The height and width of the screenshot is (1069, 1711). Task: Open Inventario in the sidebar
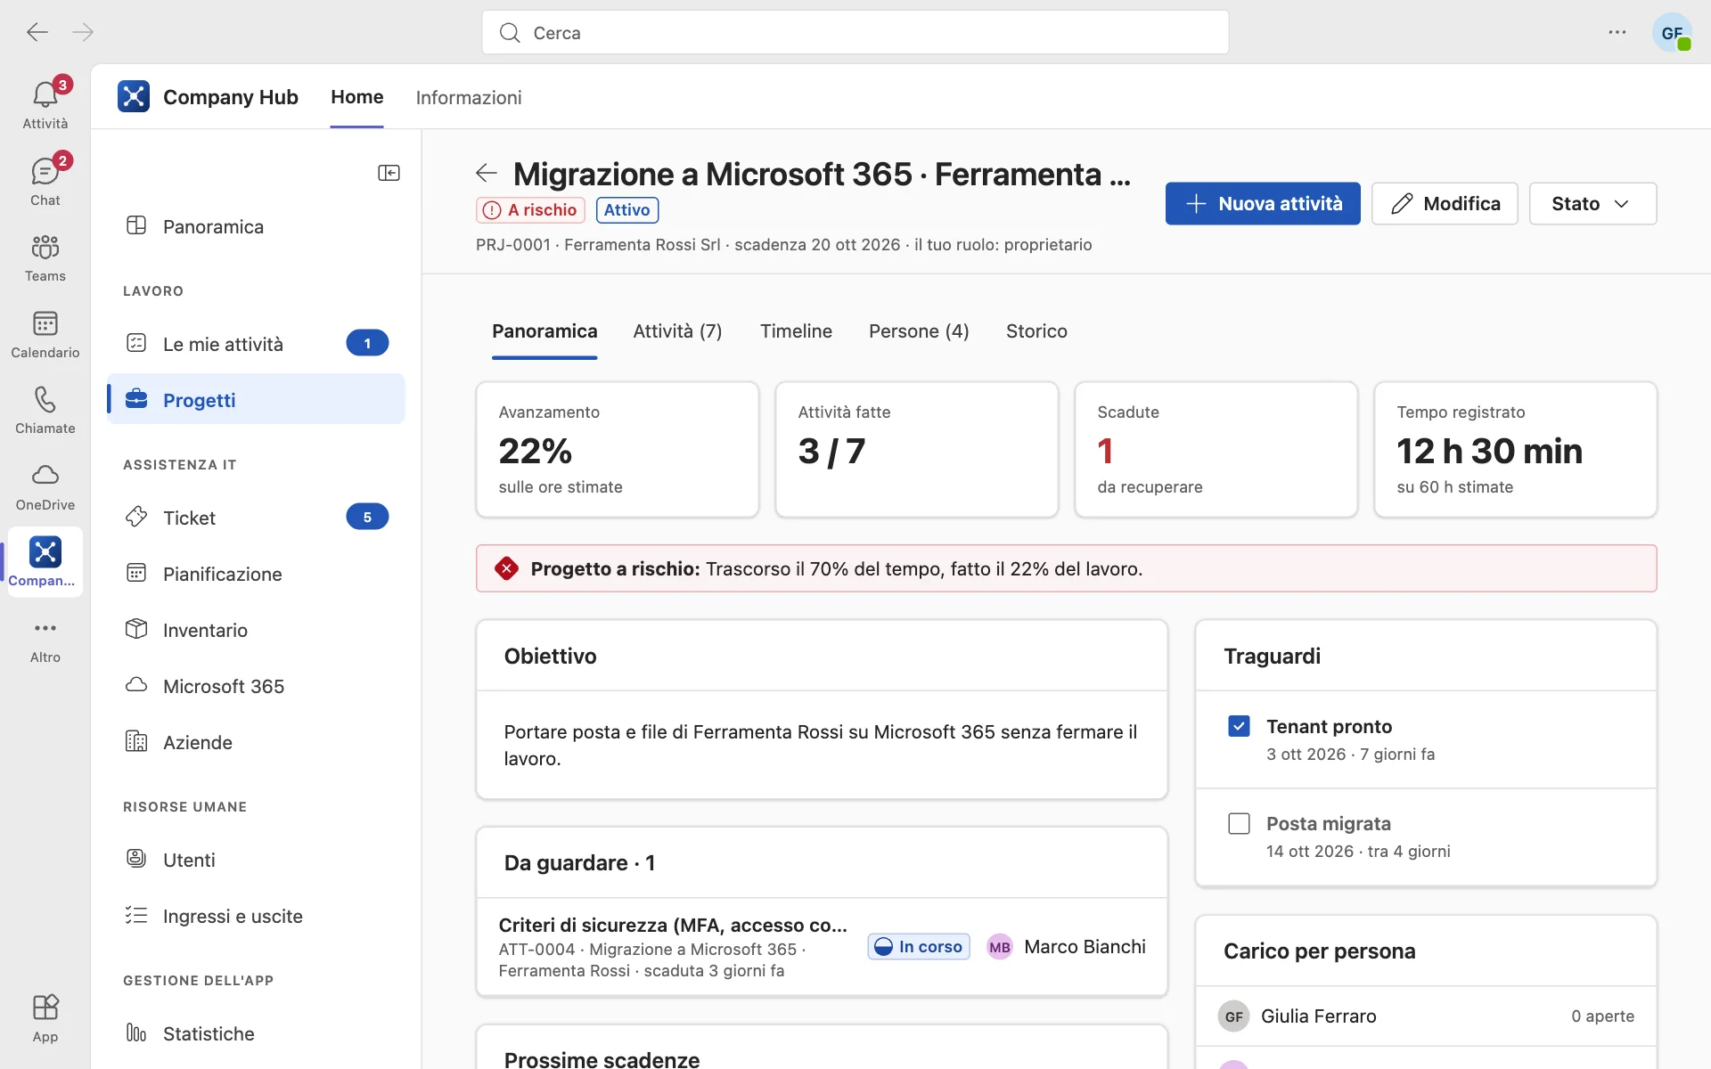(257, 630)
